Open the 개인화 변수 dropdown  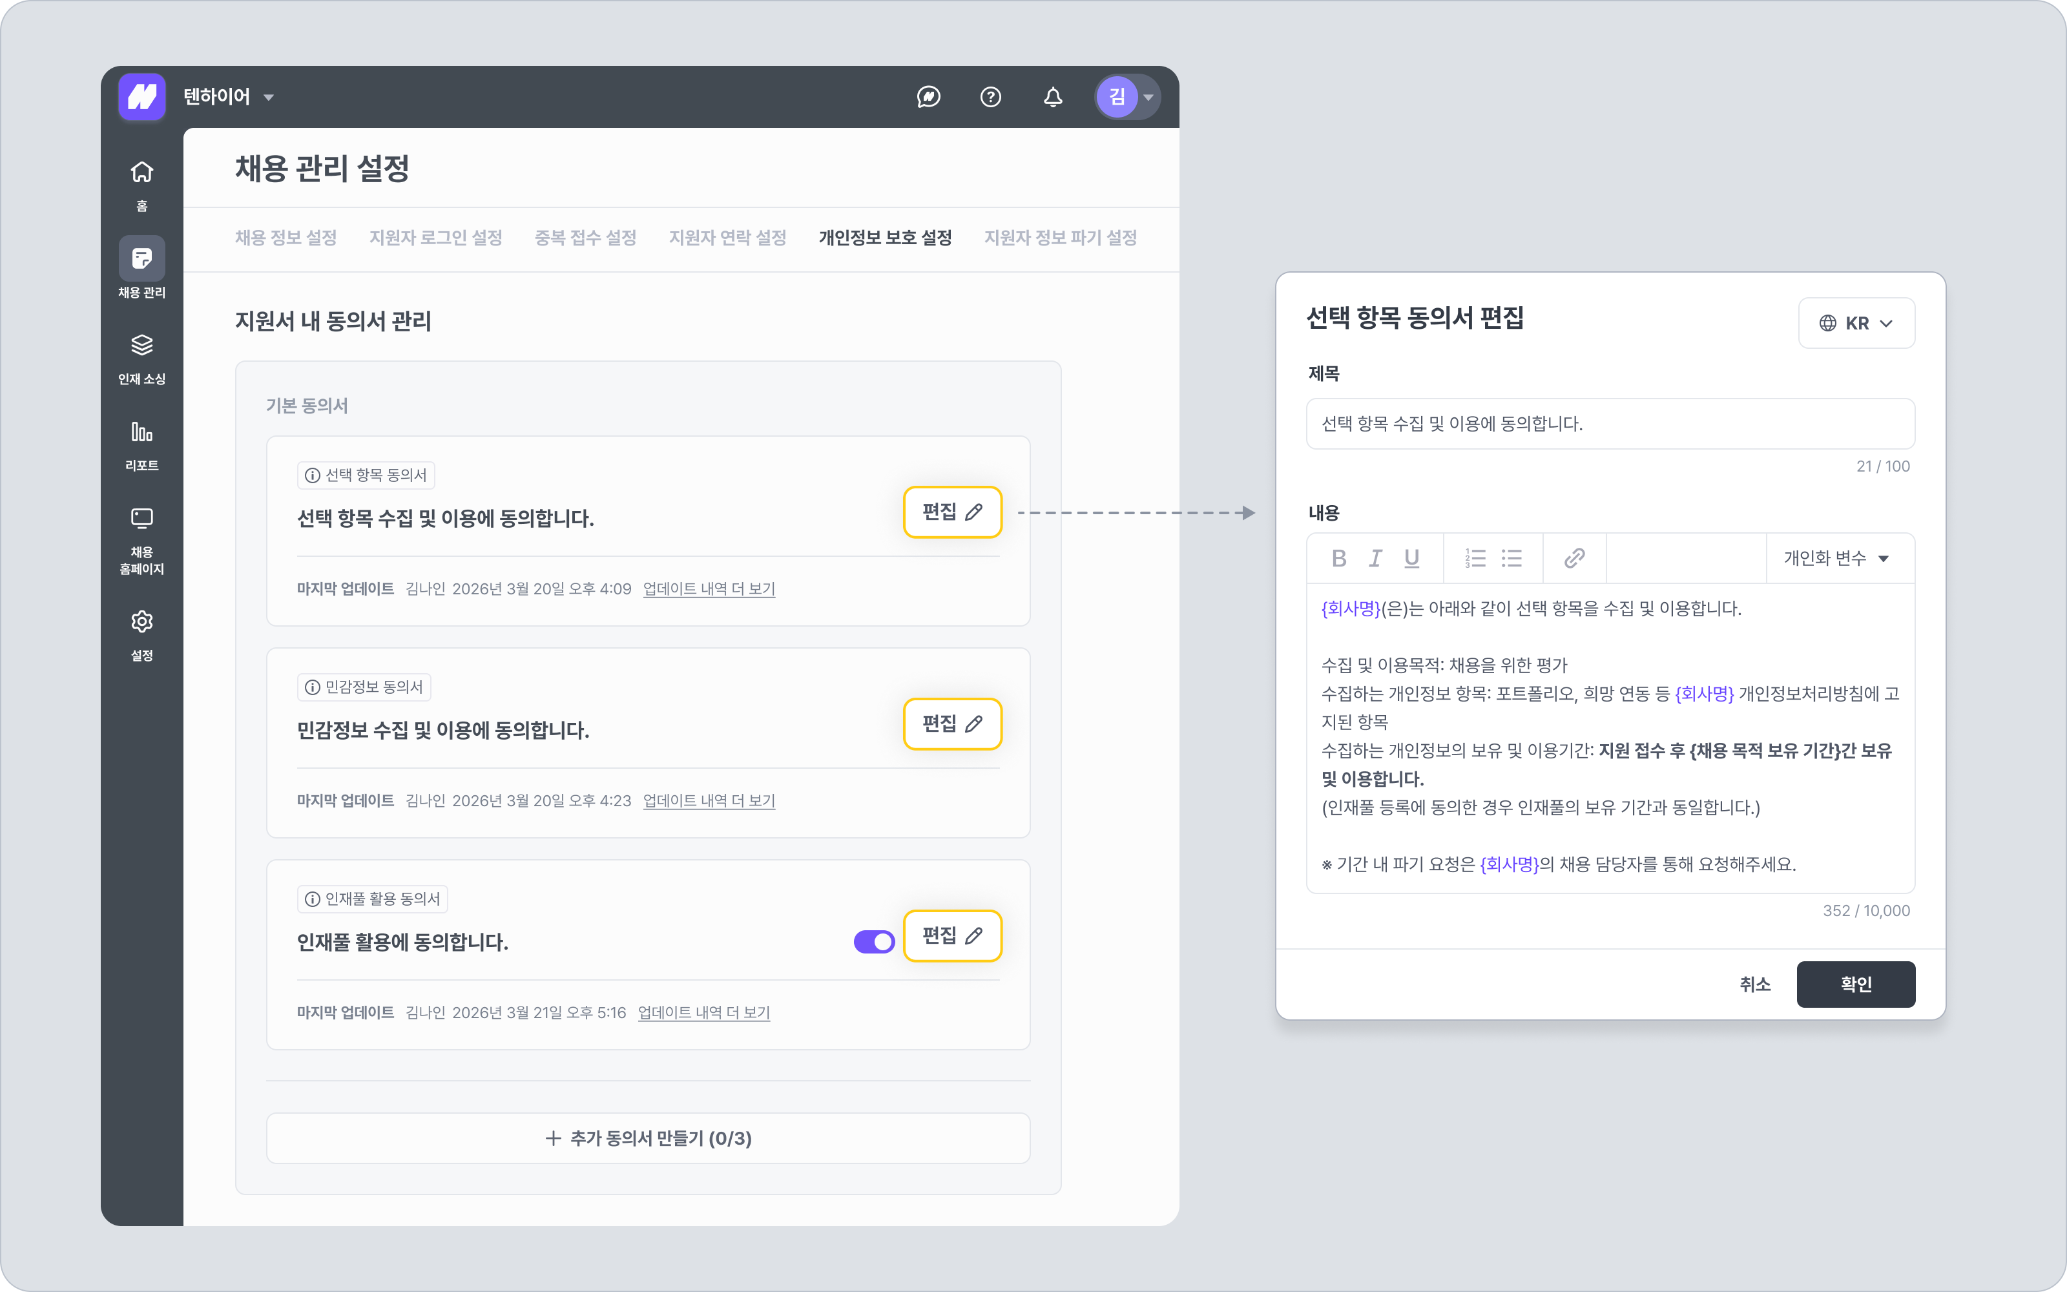1836,558
